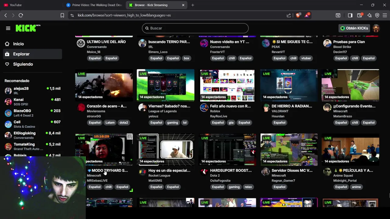Viewport: 390px width, 219px height.
Task: Close the Browse - Kick Streaming tab
Action: click(x=183, y=5)
